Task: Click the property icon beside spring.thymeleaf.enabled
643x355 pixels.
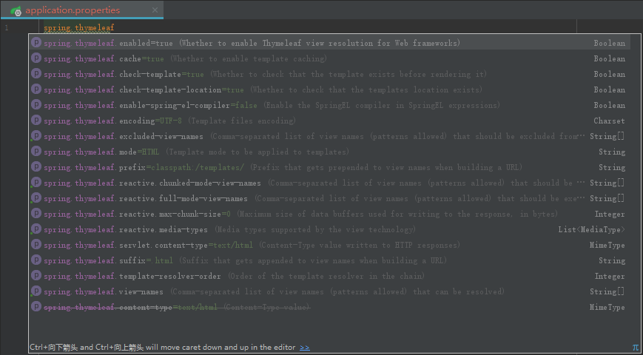Action: pos(36,43)
